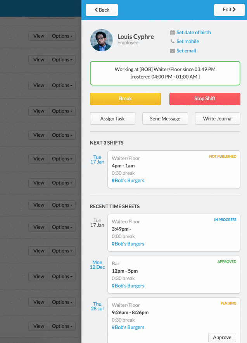Click the Set date of birth link

pyautogui.click(x=193, y=33)
